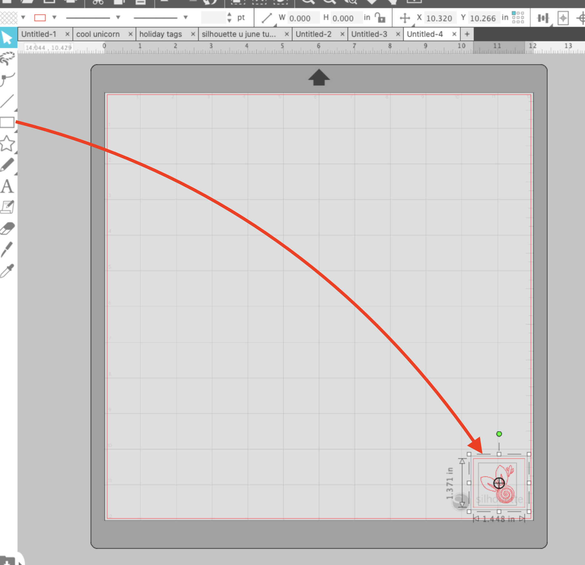
Task: Switch to the Untitled-1 tab
Action: 39,34
